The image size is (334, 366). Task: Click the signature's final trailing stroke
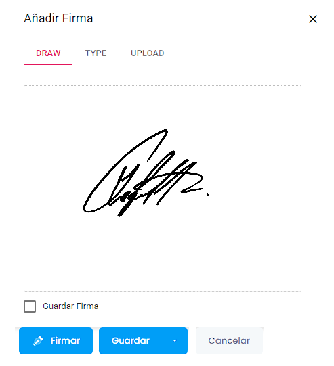click(x=193, y=190)
